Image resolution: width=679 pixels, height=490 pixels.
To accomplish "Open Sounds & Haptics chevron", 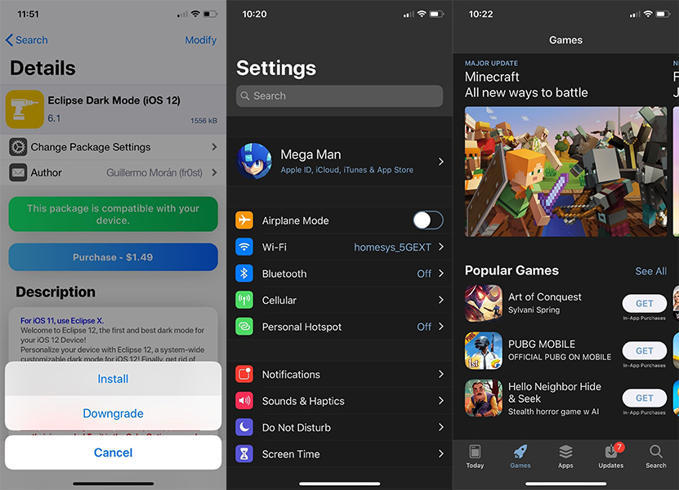I will coord(441,401).
